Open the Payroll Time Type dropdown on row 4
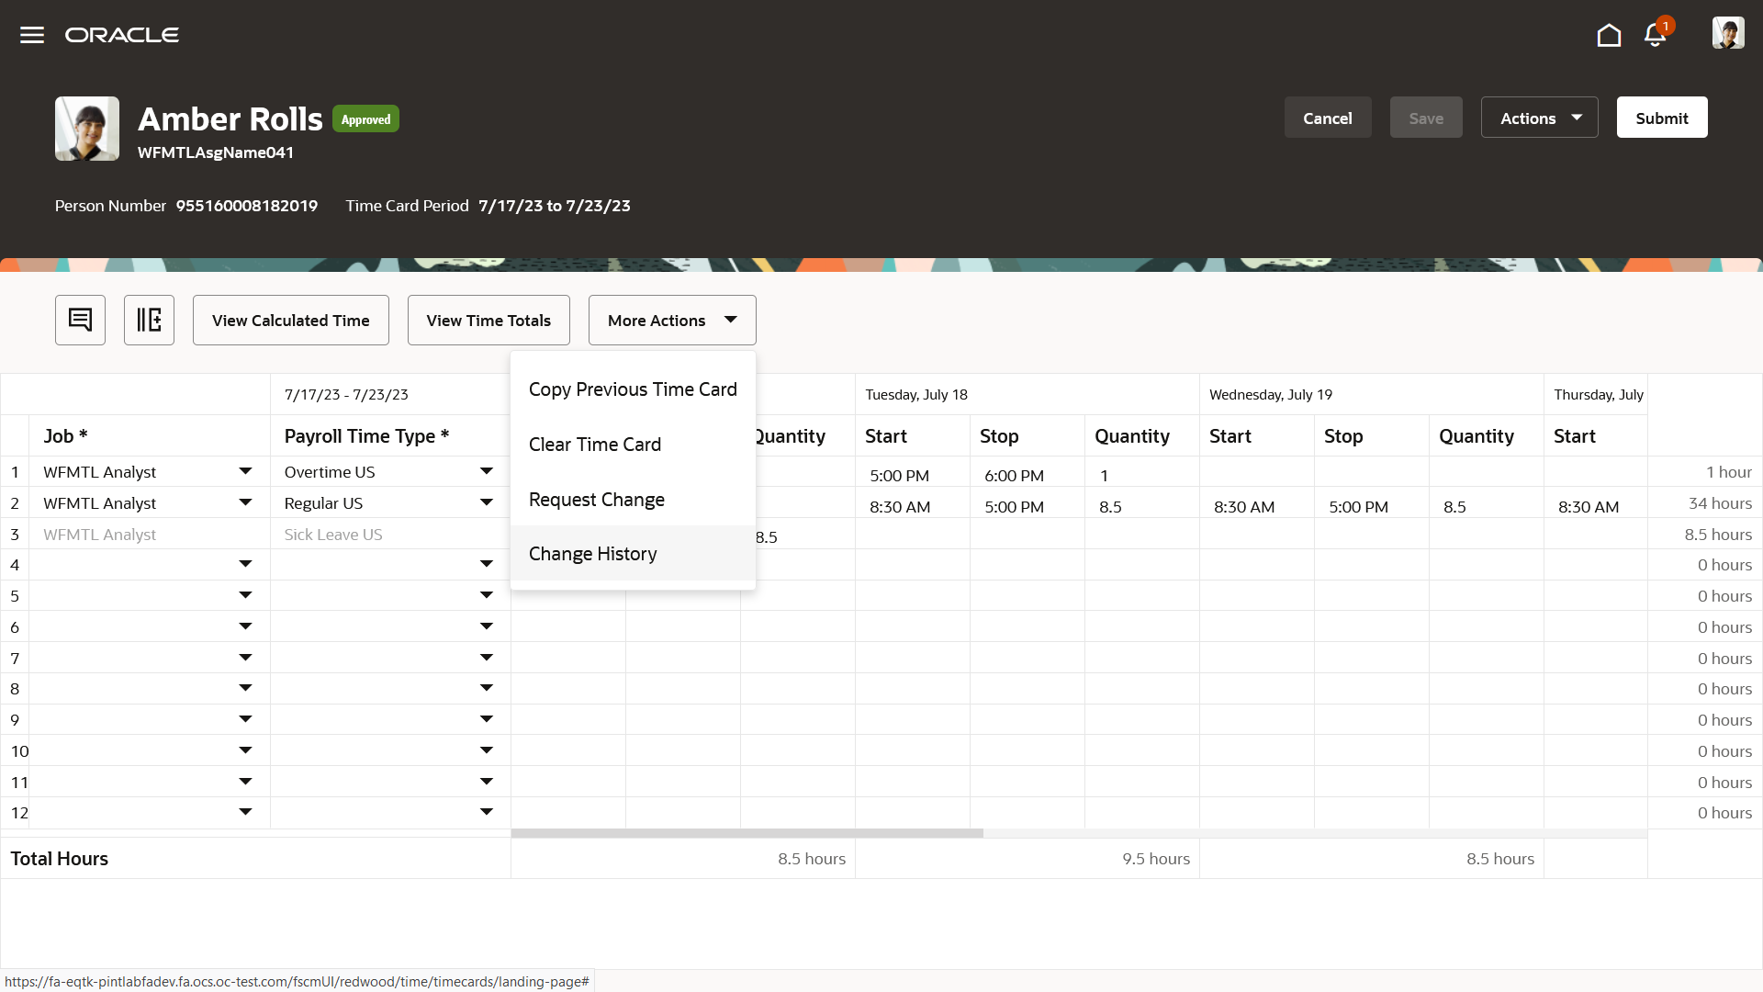This screenshot has width=1763, height=992. coord(487,564)
